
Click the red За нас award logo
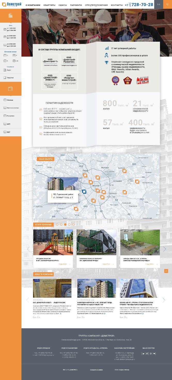pos(143,81)
